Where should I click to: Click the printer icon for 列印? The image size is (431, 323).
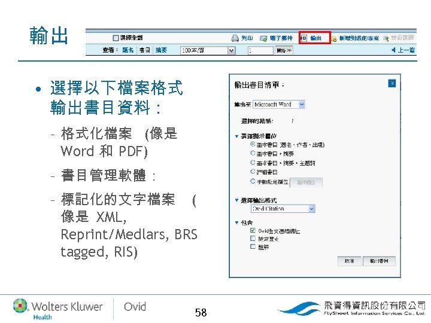(x=235, y=38)
